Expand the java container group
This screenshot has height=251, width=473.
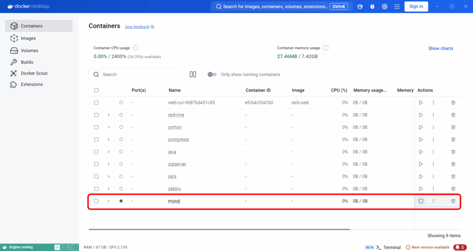click(109, 152)
